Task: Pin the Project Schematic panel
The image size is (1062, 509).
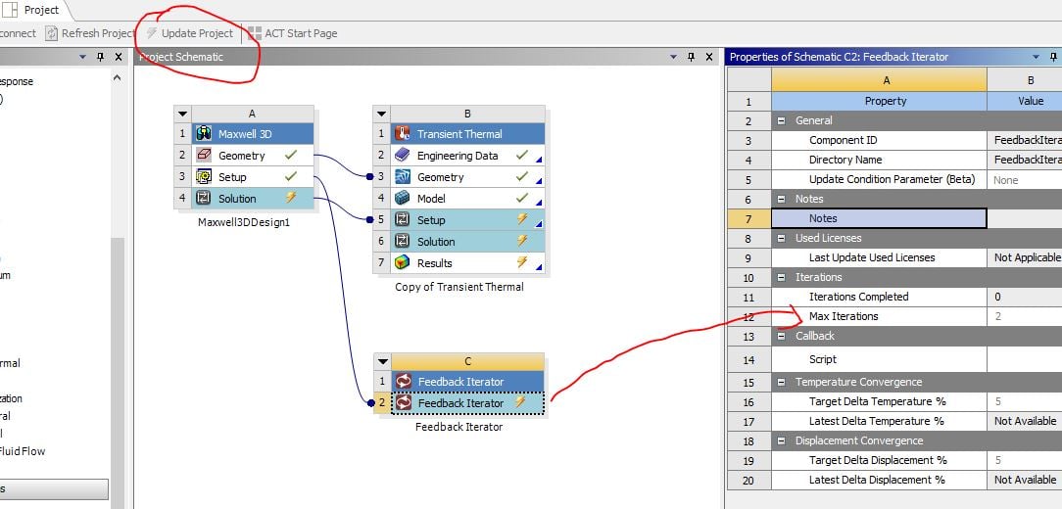Action: coord(691,57)
